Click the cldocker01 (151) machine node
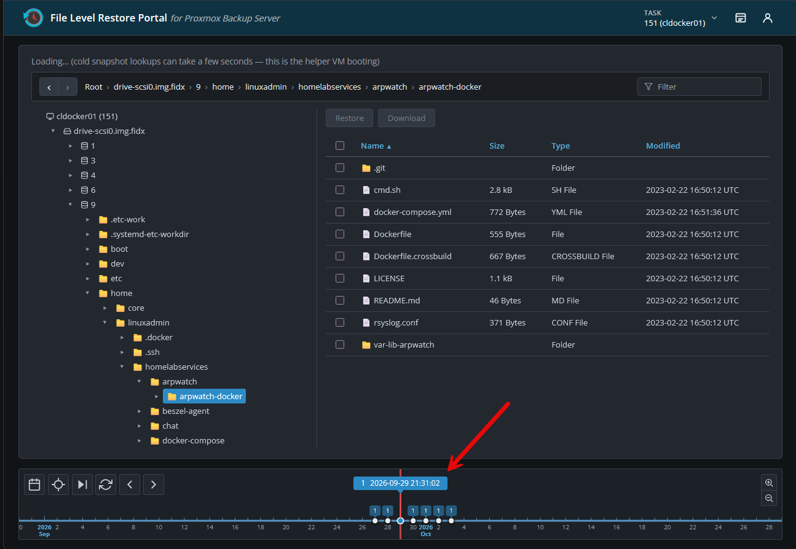The height and width of the screenshot is (549, 796). pos(82,116)
